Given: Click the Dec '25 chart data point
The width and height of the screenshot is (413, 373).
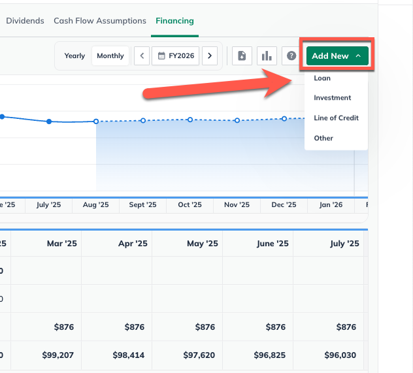Looking at the screenshot, I should coord(284,119).
